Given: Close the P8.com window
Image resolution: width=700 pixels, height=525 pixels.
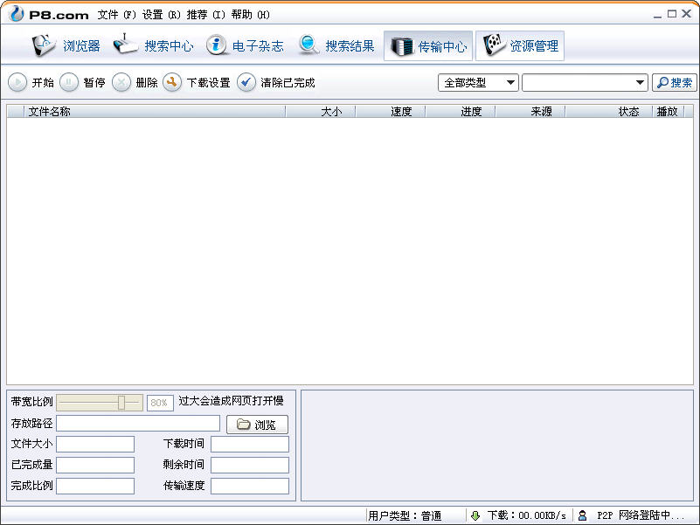Looking at the screenshot, I should pos(687,14).
